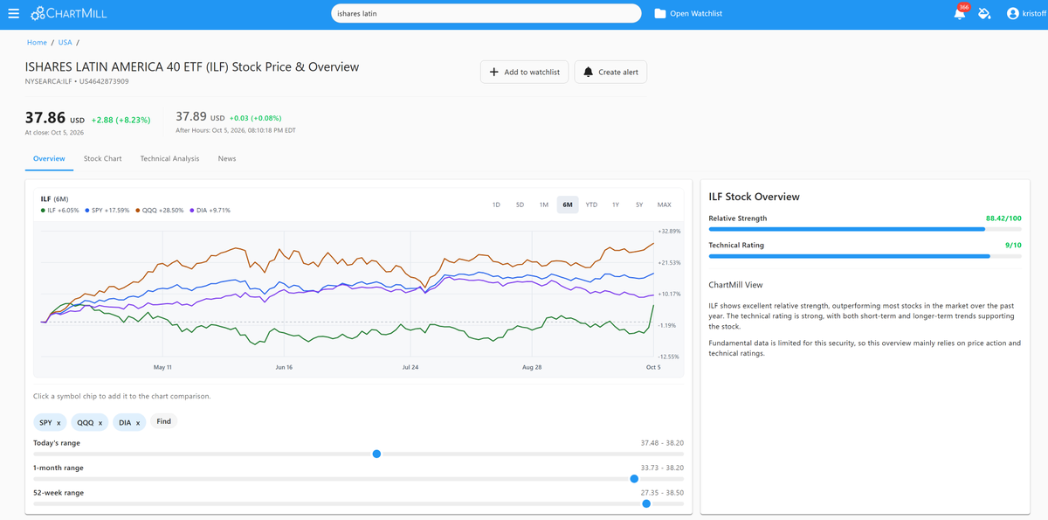
Task: Click the search field containing ishares latin
Action: coord(486,14)
